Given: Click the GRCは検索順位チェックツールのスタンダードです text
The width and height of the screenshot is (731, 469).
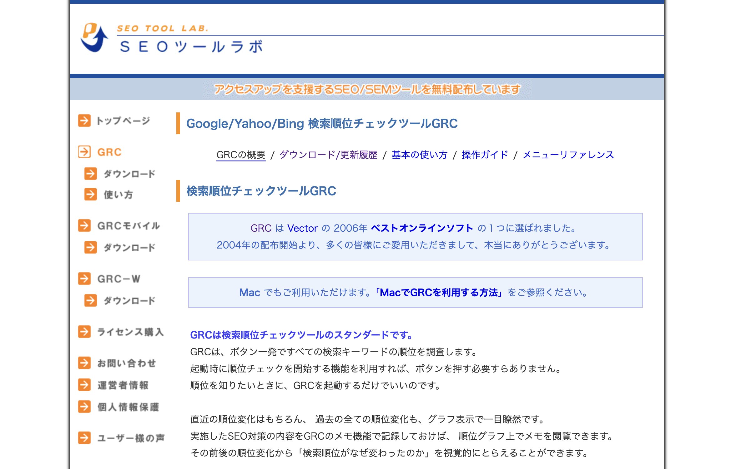Looking at the screenshot, I should pyautogui.click(x=302, y=335).
